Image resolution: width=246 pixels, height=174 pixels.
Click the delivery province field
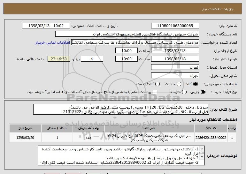point(175,67)
